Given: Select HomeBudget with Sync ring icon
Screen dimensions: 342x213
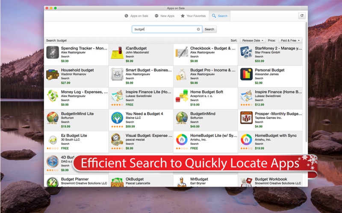Looking at the screenshot, I should coord(247,140).
